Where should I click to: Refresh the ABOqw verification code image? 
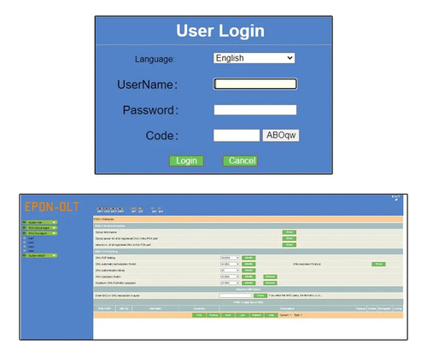[281, 135]
